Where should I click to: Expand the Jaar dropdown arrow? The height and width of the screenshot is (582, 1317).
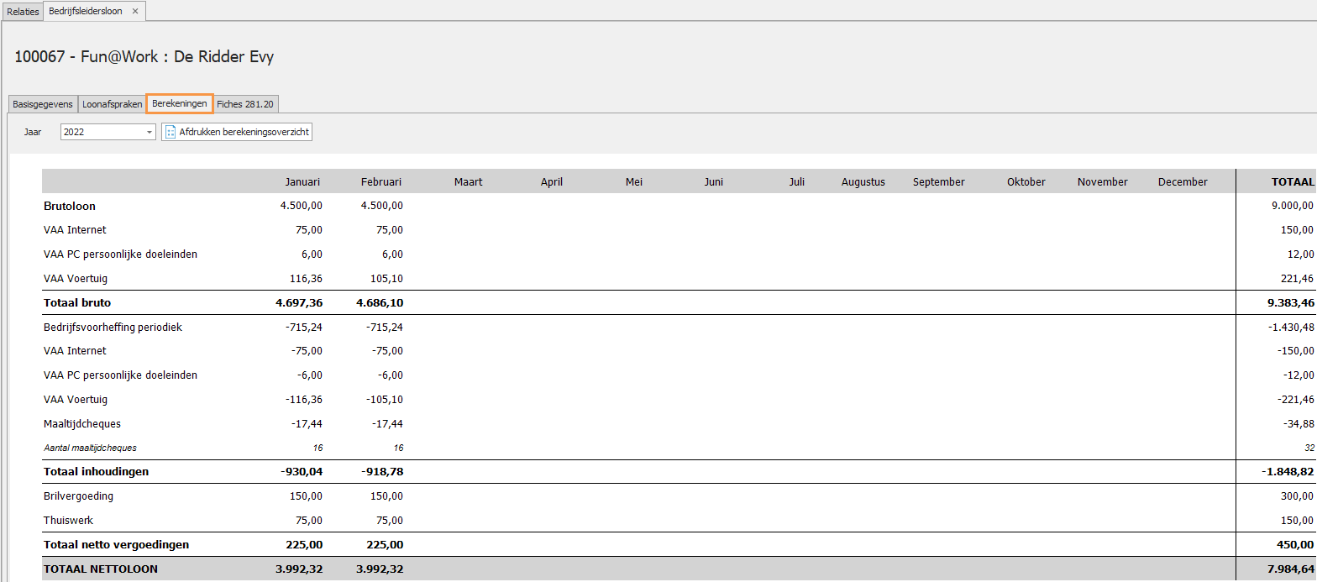tap(150, 132)
